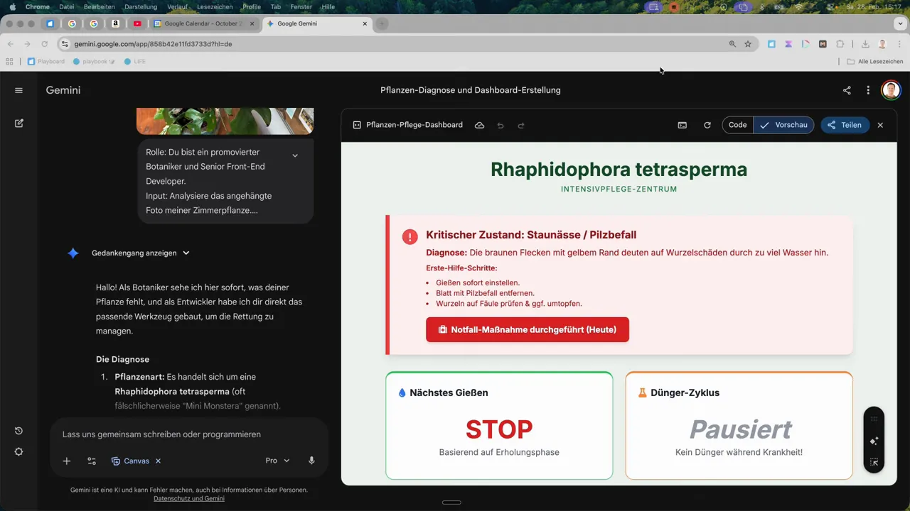Close the Google Gemini tab
The height and width of the screenshot is (511, 910).
coord(365,23)
